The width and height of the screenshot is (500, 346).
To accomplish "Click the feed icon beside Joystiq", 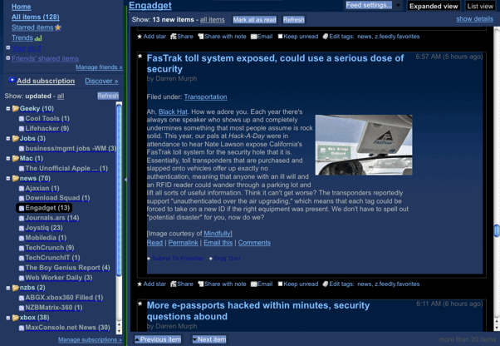I will pyautogui.click(x=22, y=228).
